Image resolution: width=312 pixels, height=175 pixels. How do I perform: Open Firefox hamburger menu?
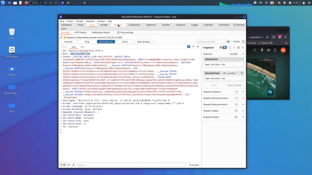tap(285, 37)
